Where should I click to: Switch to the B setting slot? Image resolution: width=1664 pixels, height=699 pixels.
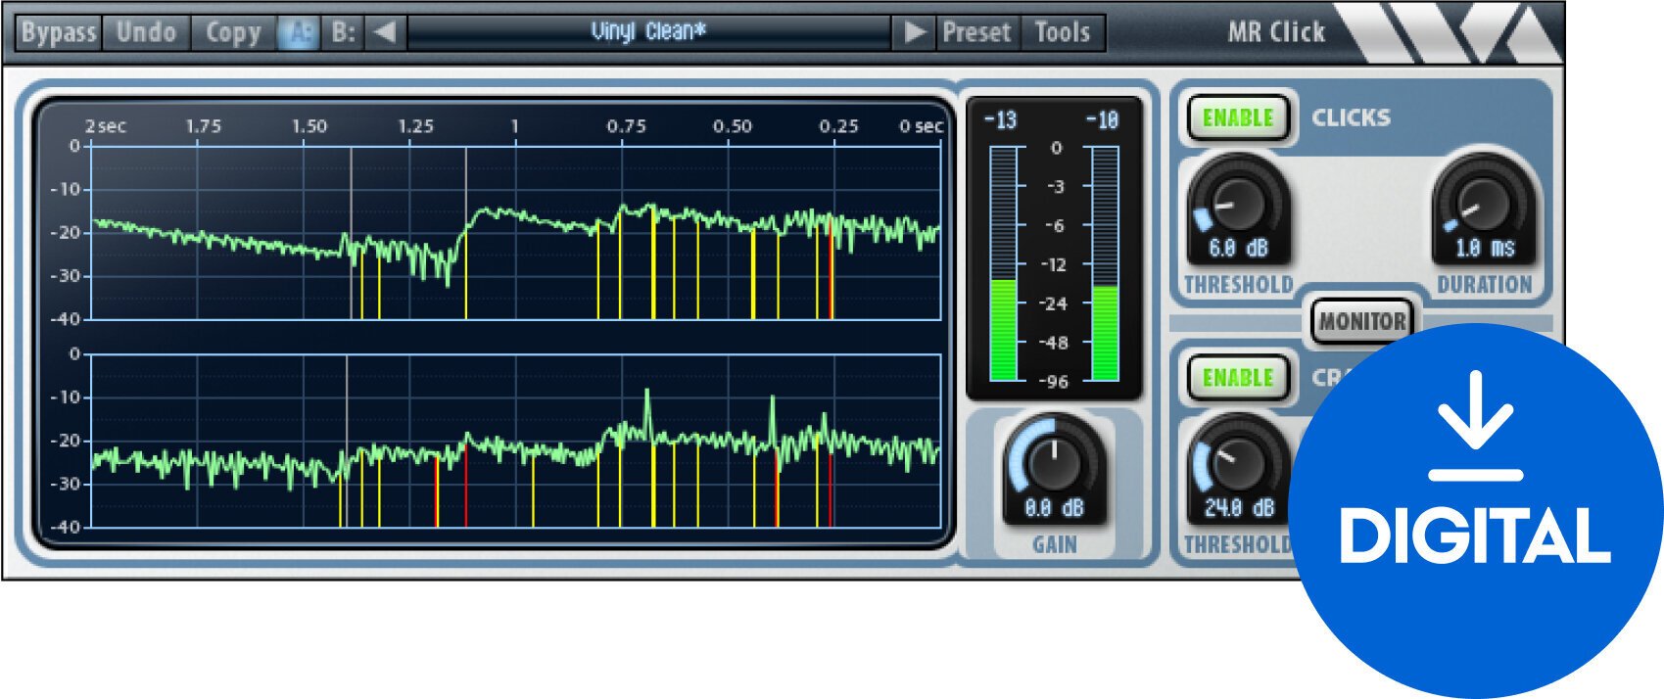pos(343,32)
